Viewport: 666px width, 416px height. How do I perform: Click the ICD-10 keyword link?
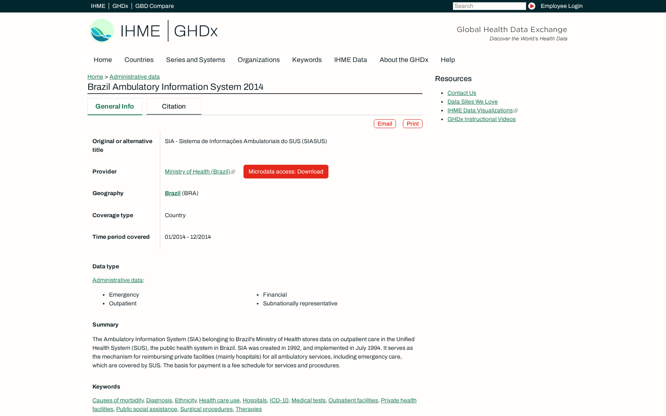(279, 400)
